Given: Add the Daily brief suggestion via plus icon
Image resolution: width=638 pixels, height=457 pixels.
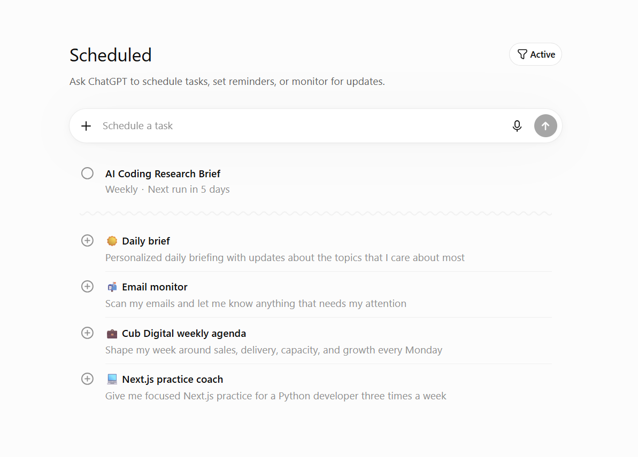Looking at the screenshot, I should 87,240.
